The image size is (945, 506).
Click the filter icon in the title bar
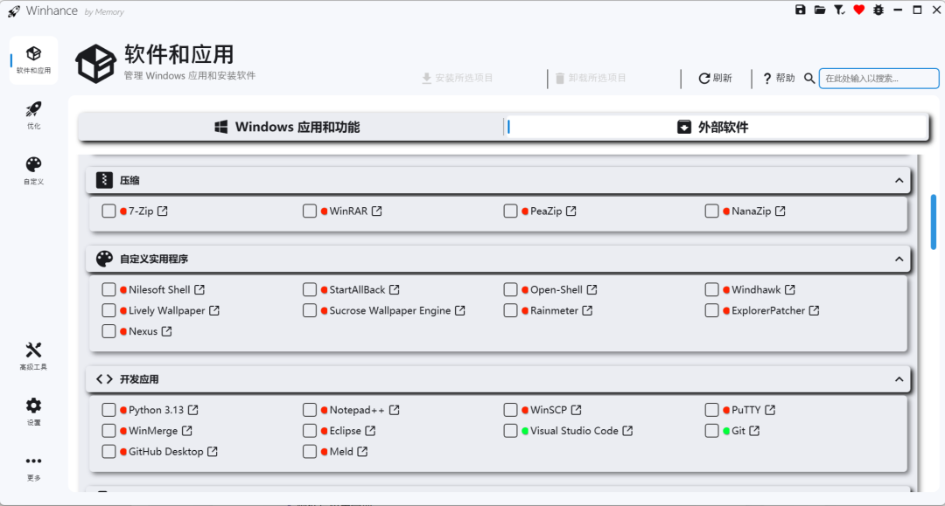click(839, 10)
